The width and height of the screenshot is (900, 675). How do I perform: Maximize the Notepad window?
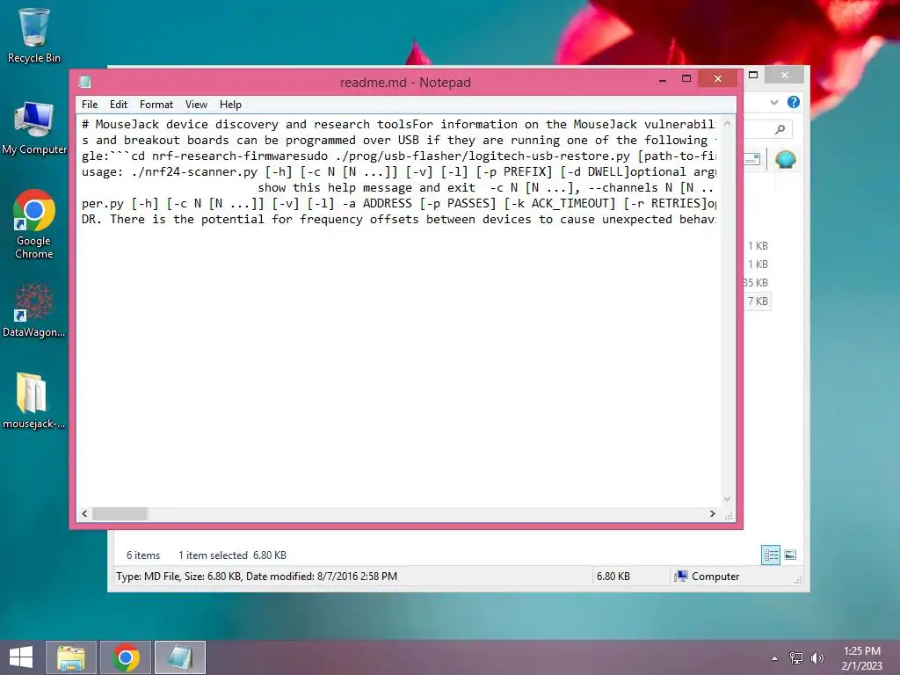(686, 79)
